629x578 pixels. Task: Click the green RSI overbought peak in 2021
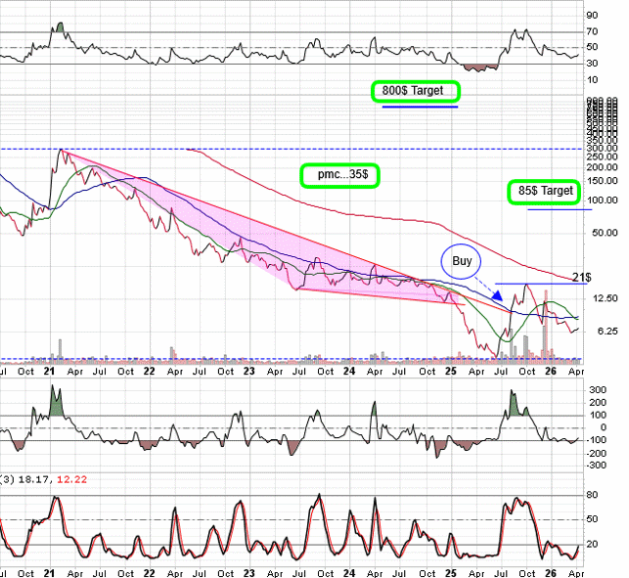pyautogui.click(x=60, y=27)
